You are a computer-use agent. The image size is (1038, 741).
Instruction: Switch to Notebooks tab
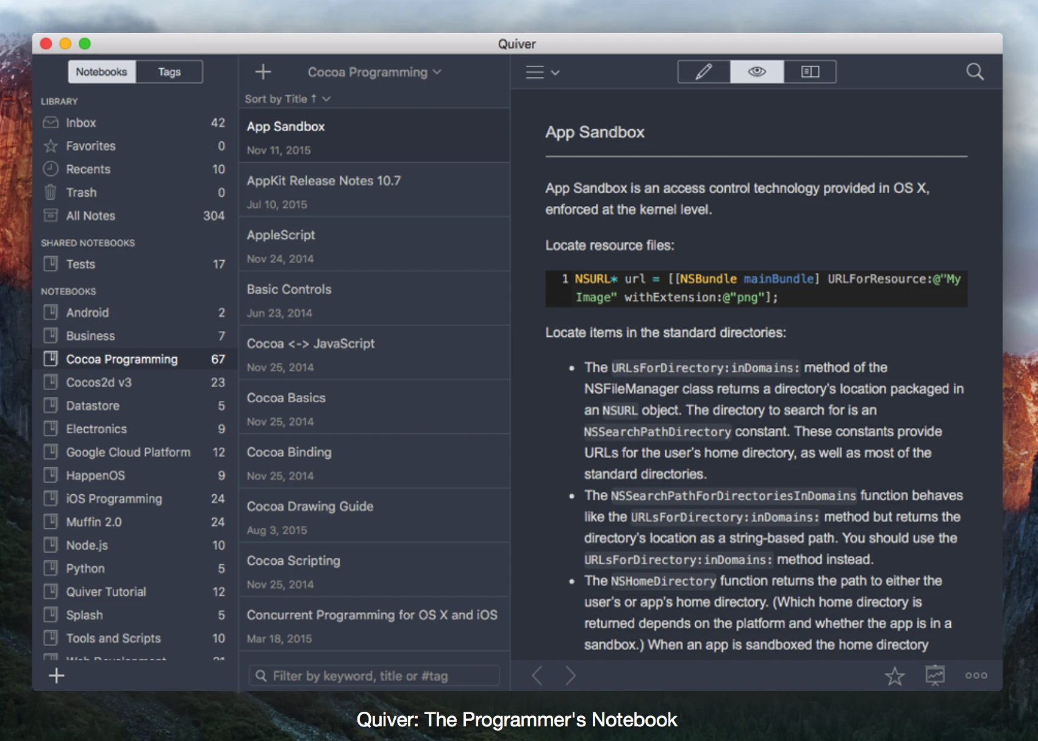[x=101, y=72]
